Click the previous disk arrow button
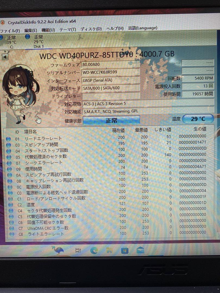This screenshot has height=293, width=220. pyautogui.click(x=5, y=57)
